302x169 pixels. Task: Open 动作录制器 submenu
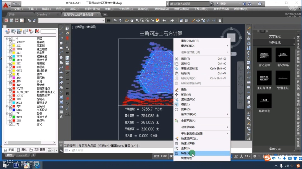click(202, 127)
